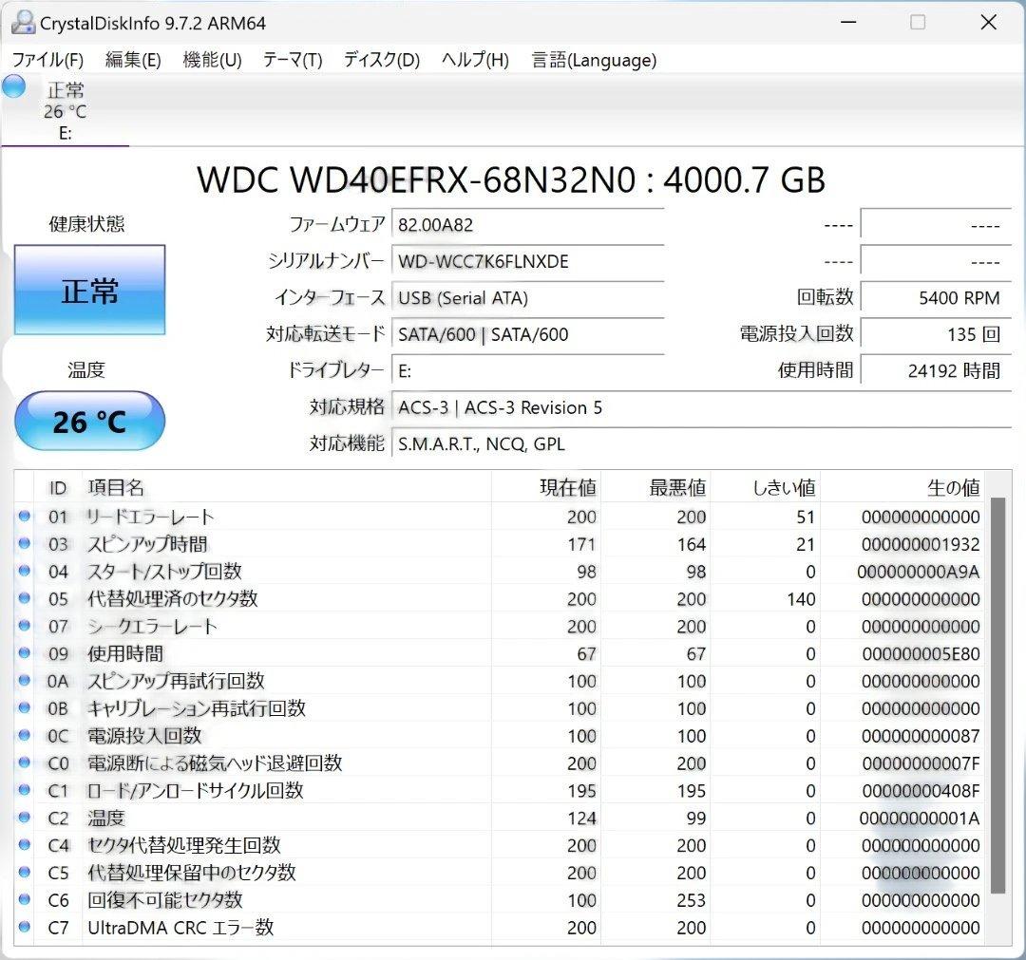Select the ファームウェア value field
This screenshot has width=1026, height=960.
click(x=527, y=224)
